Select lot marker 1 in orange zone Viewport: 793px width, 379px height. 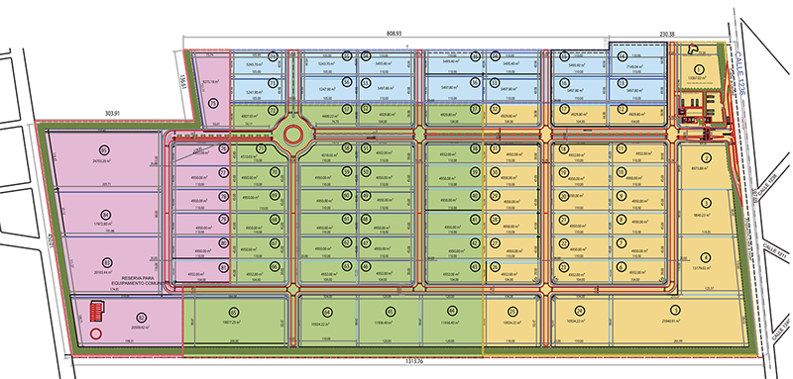700,68
